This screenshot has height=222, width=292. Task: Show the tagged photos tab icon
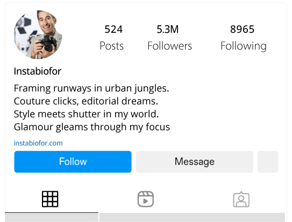tap(241, 199)
